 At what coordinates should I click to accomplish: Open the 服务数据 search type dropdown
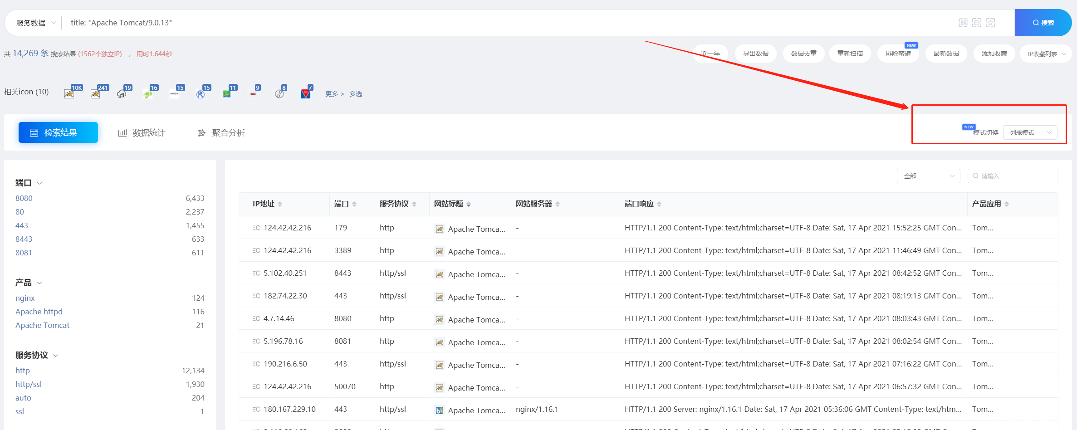[x=36, y=23]
